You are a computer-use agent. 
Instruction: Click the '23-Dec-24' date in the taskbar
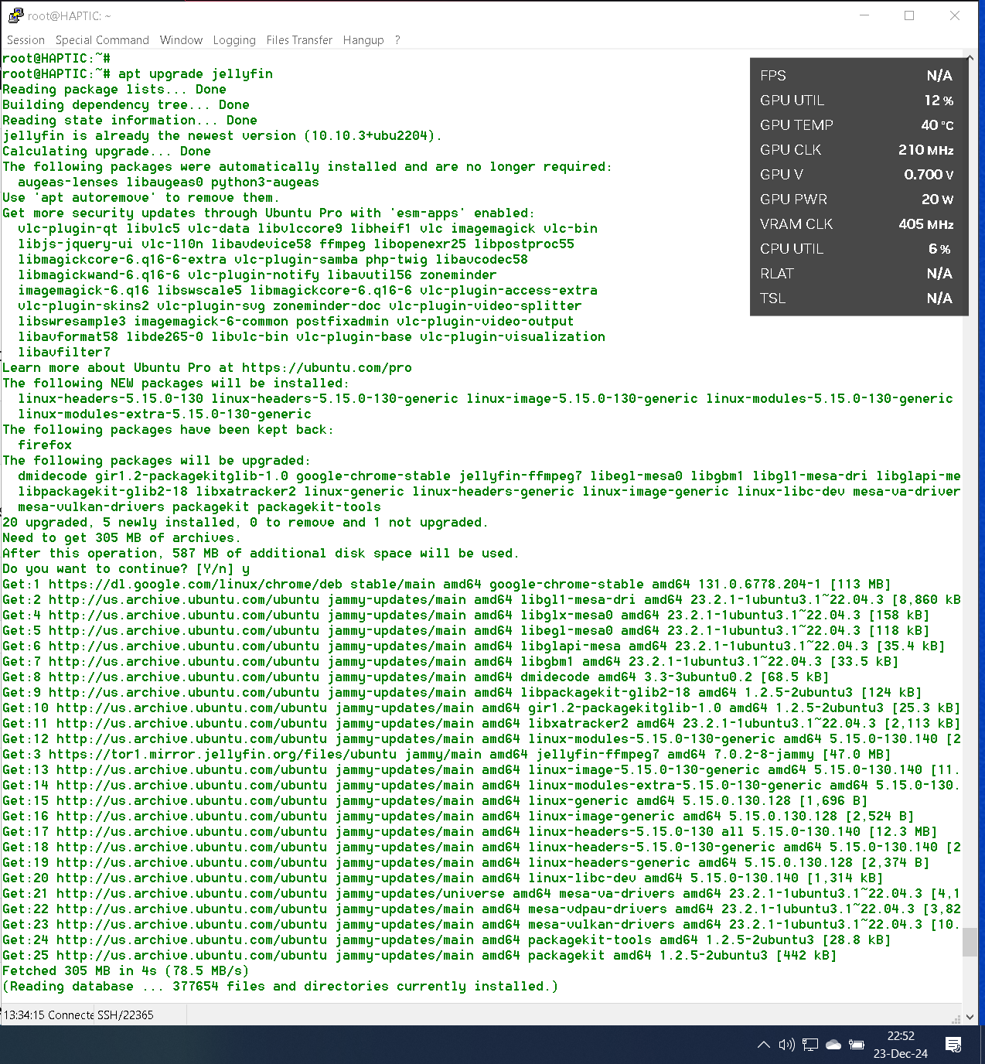tap(901, 1053)
